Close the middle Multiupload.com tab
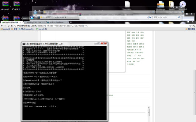Viewport: 196px width, 122px height. [45, 22]
